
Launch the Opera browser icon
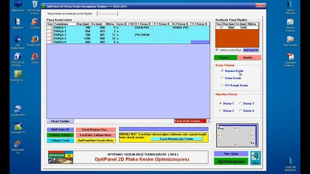(35, 58)
